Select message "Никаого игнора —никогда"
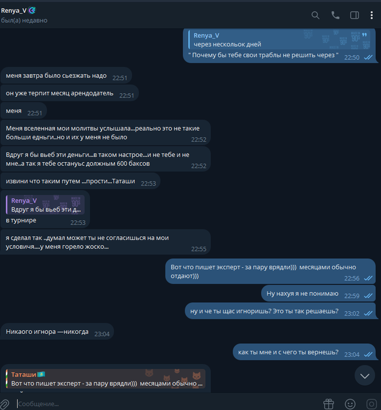This screenshot has height=410, width=381. coord(47,332)
